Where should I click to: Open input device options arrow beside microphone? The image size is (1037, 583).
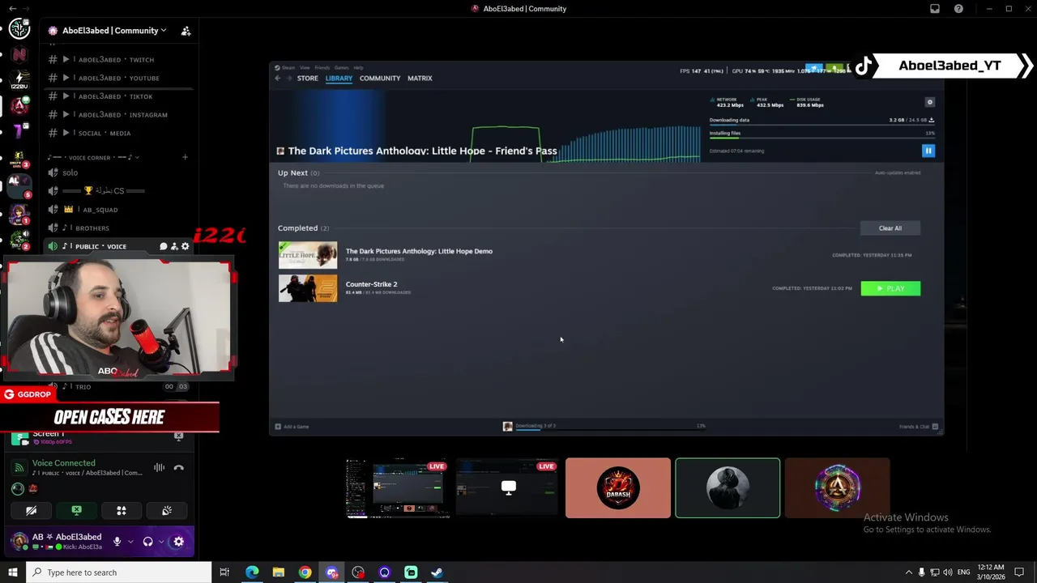tap(130, 542)
